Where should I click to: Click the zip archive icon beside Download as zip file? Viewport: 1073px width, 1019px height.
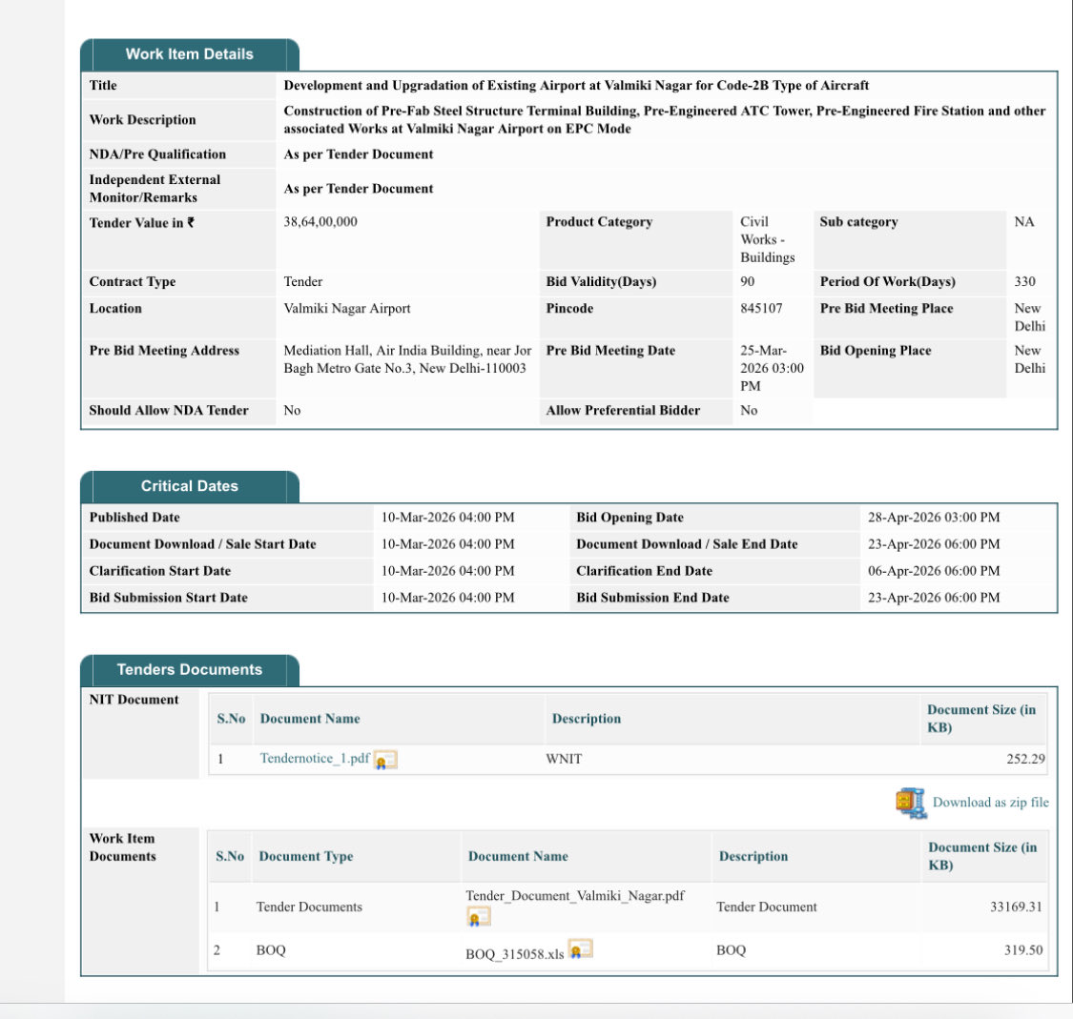(x=911, y=803)
